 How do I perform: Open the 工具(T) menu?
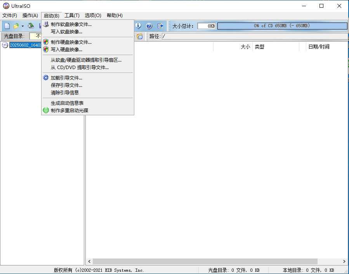(x=72, y=16)
